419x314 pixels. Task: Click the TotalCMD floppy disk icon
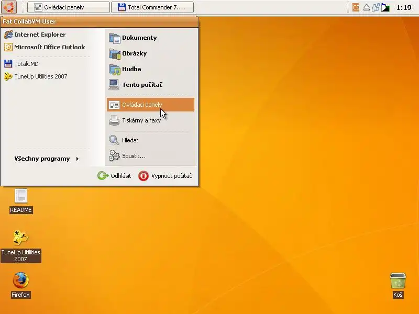(8, 64)
